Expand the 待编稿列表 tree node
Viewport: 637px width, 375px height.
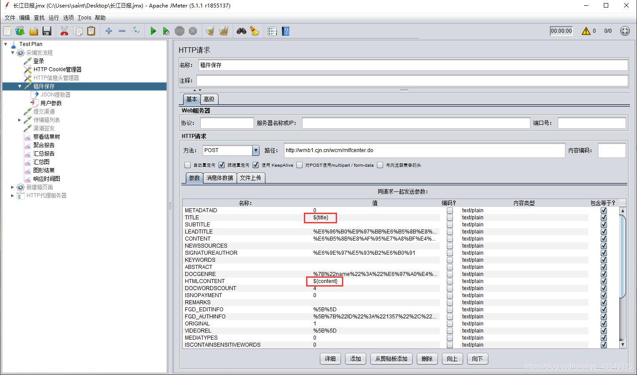point(19,120)
